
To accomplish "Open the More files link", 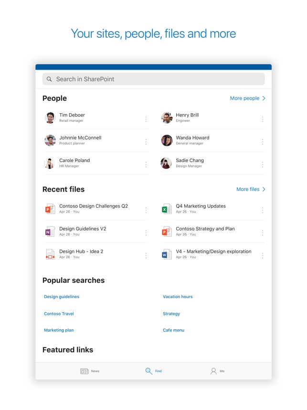I will click(x=248, y=189).
